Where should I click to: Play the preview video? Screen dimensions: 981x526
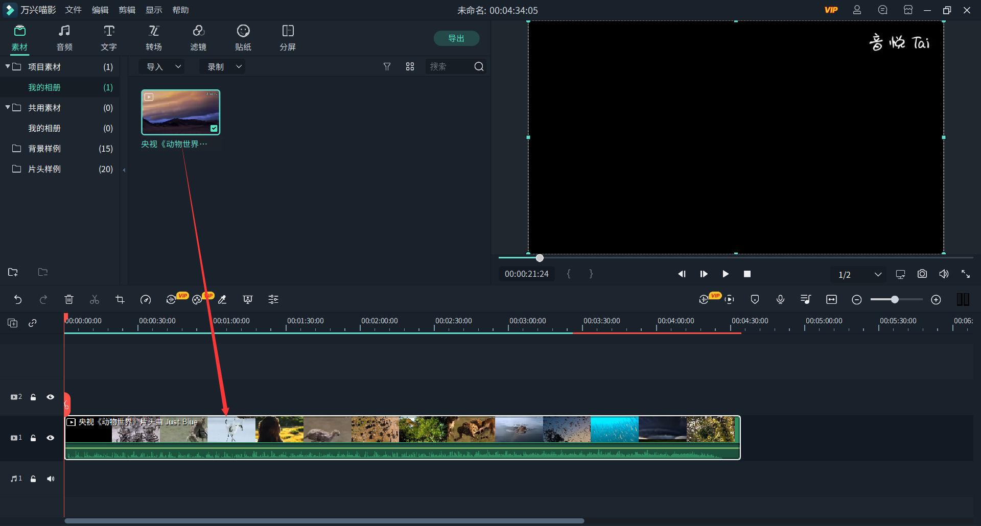click(726, 274)
